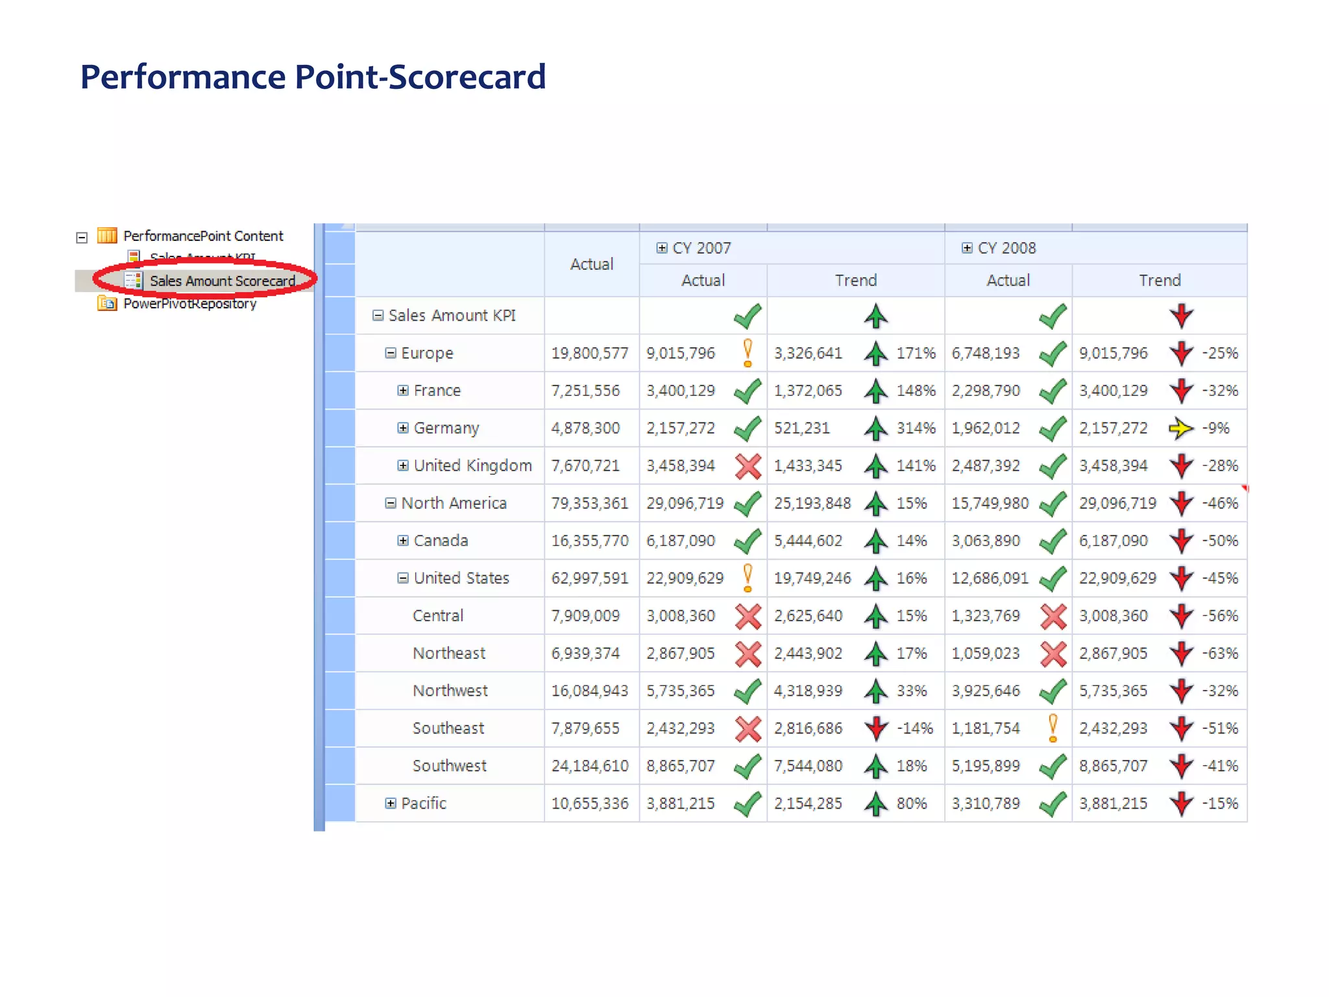This screenshot has height=997, width=1329.
Task: Click the CY 2007 Trend column header
Action: tap(856, 280)
